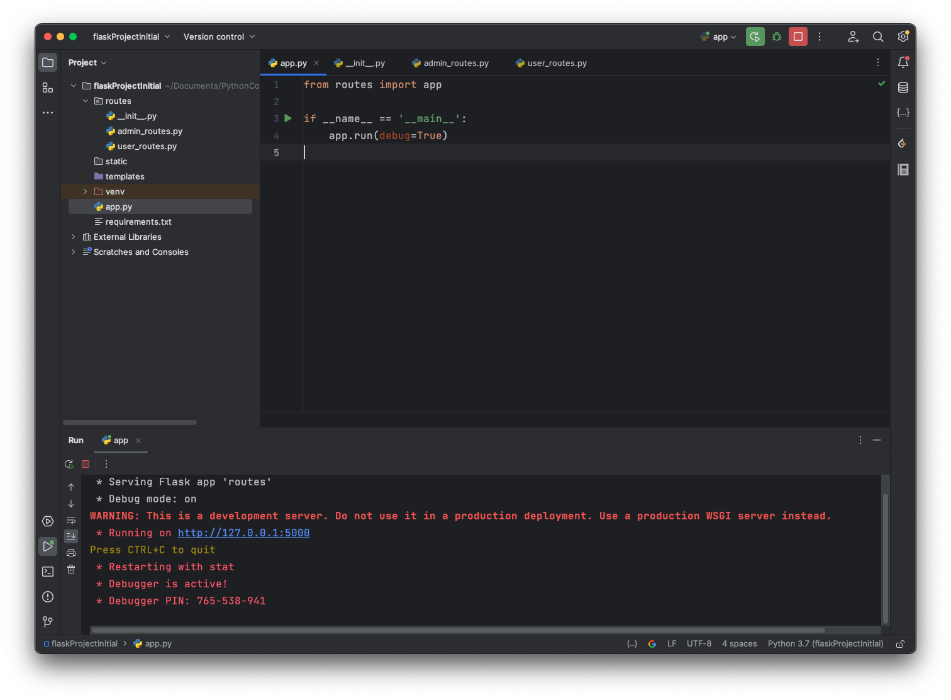Expand the venv folder
Viewport: 951px width, 700px height.
(x=86, y=191)
